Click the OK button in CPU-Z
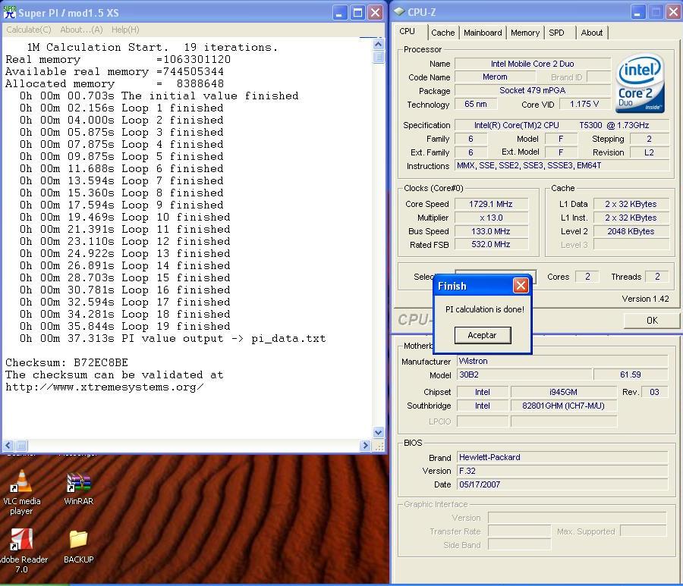683x586 pixels. point(652,320)
